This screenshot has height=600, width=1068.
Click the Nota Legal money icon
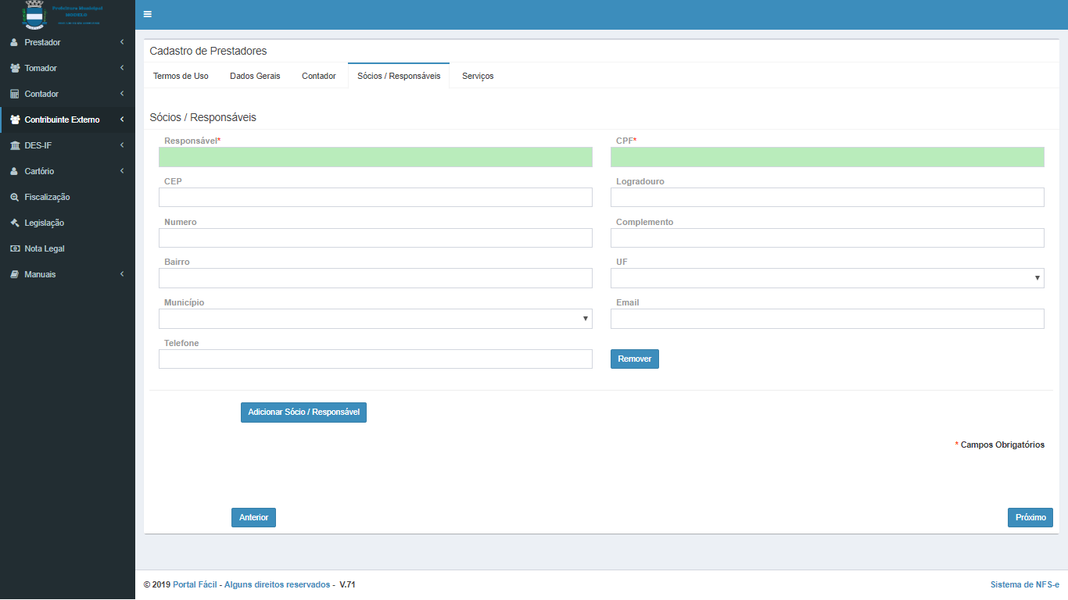click(x=14, y=248)
